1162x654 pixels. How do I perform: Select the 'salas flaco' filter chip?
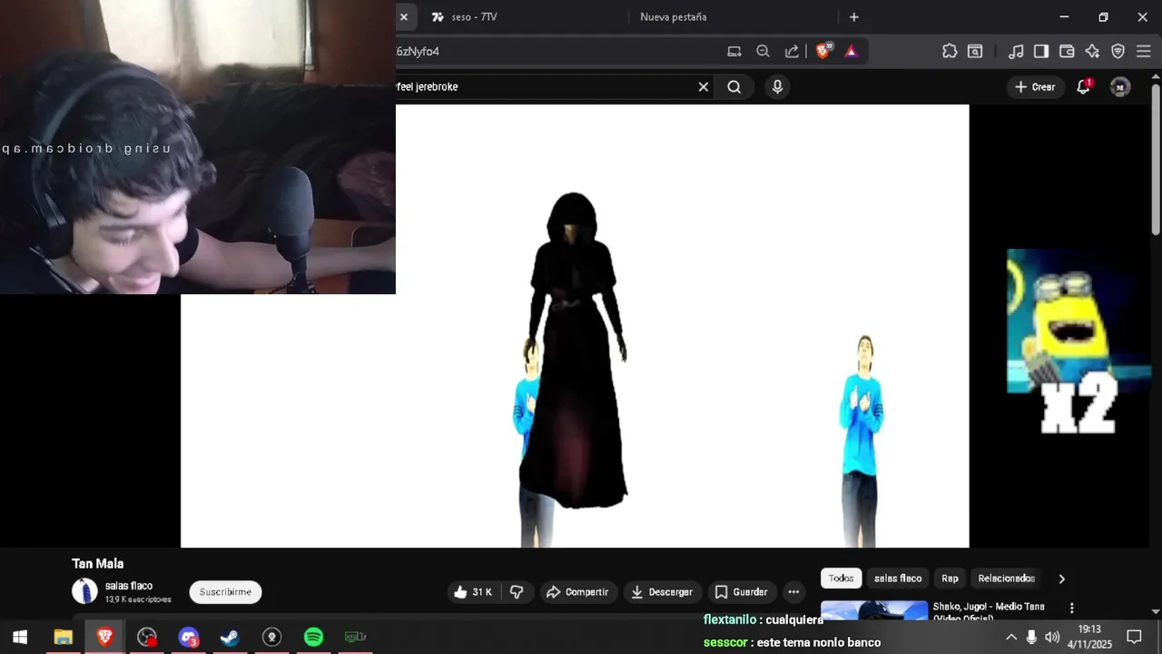898,579
